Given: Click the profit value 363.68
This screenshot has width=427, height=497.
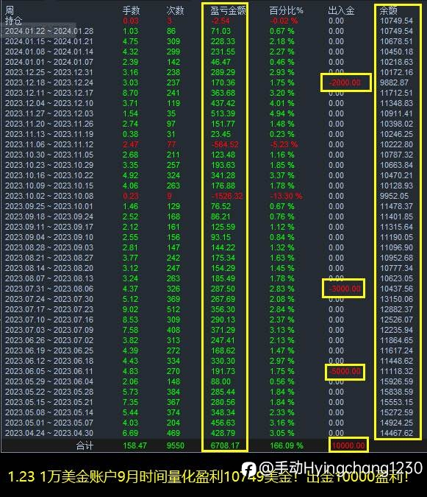Looking at the screenshot, I should click(223, 93).
